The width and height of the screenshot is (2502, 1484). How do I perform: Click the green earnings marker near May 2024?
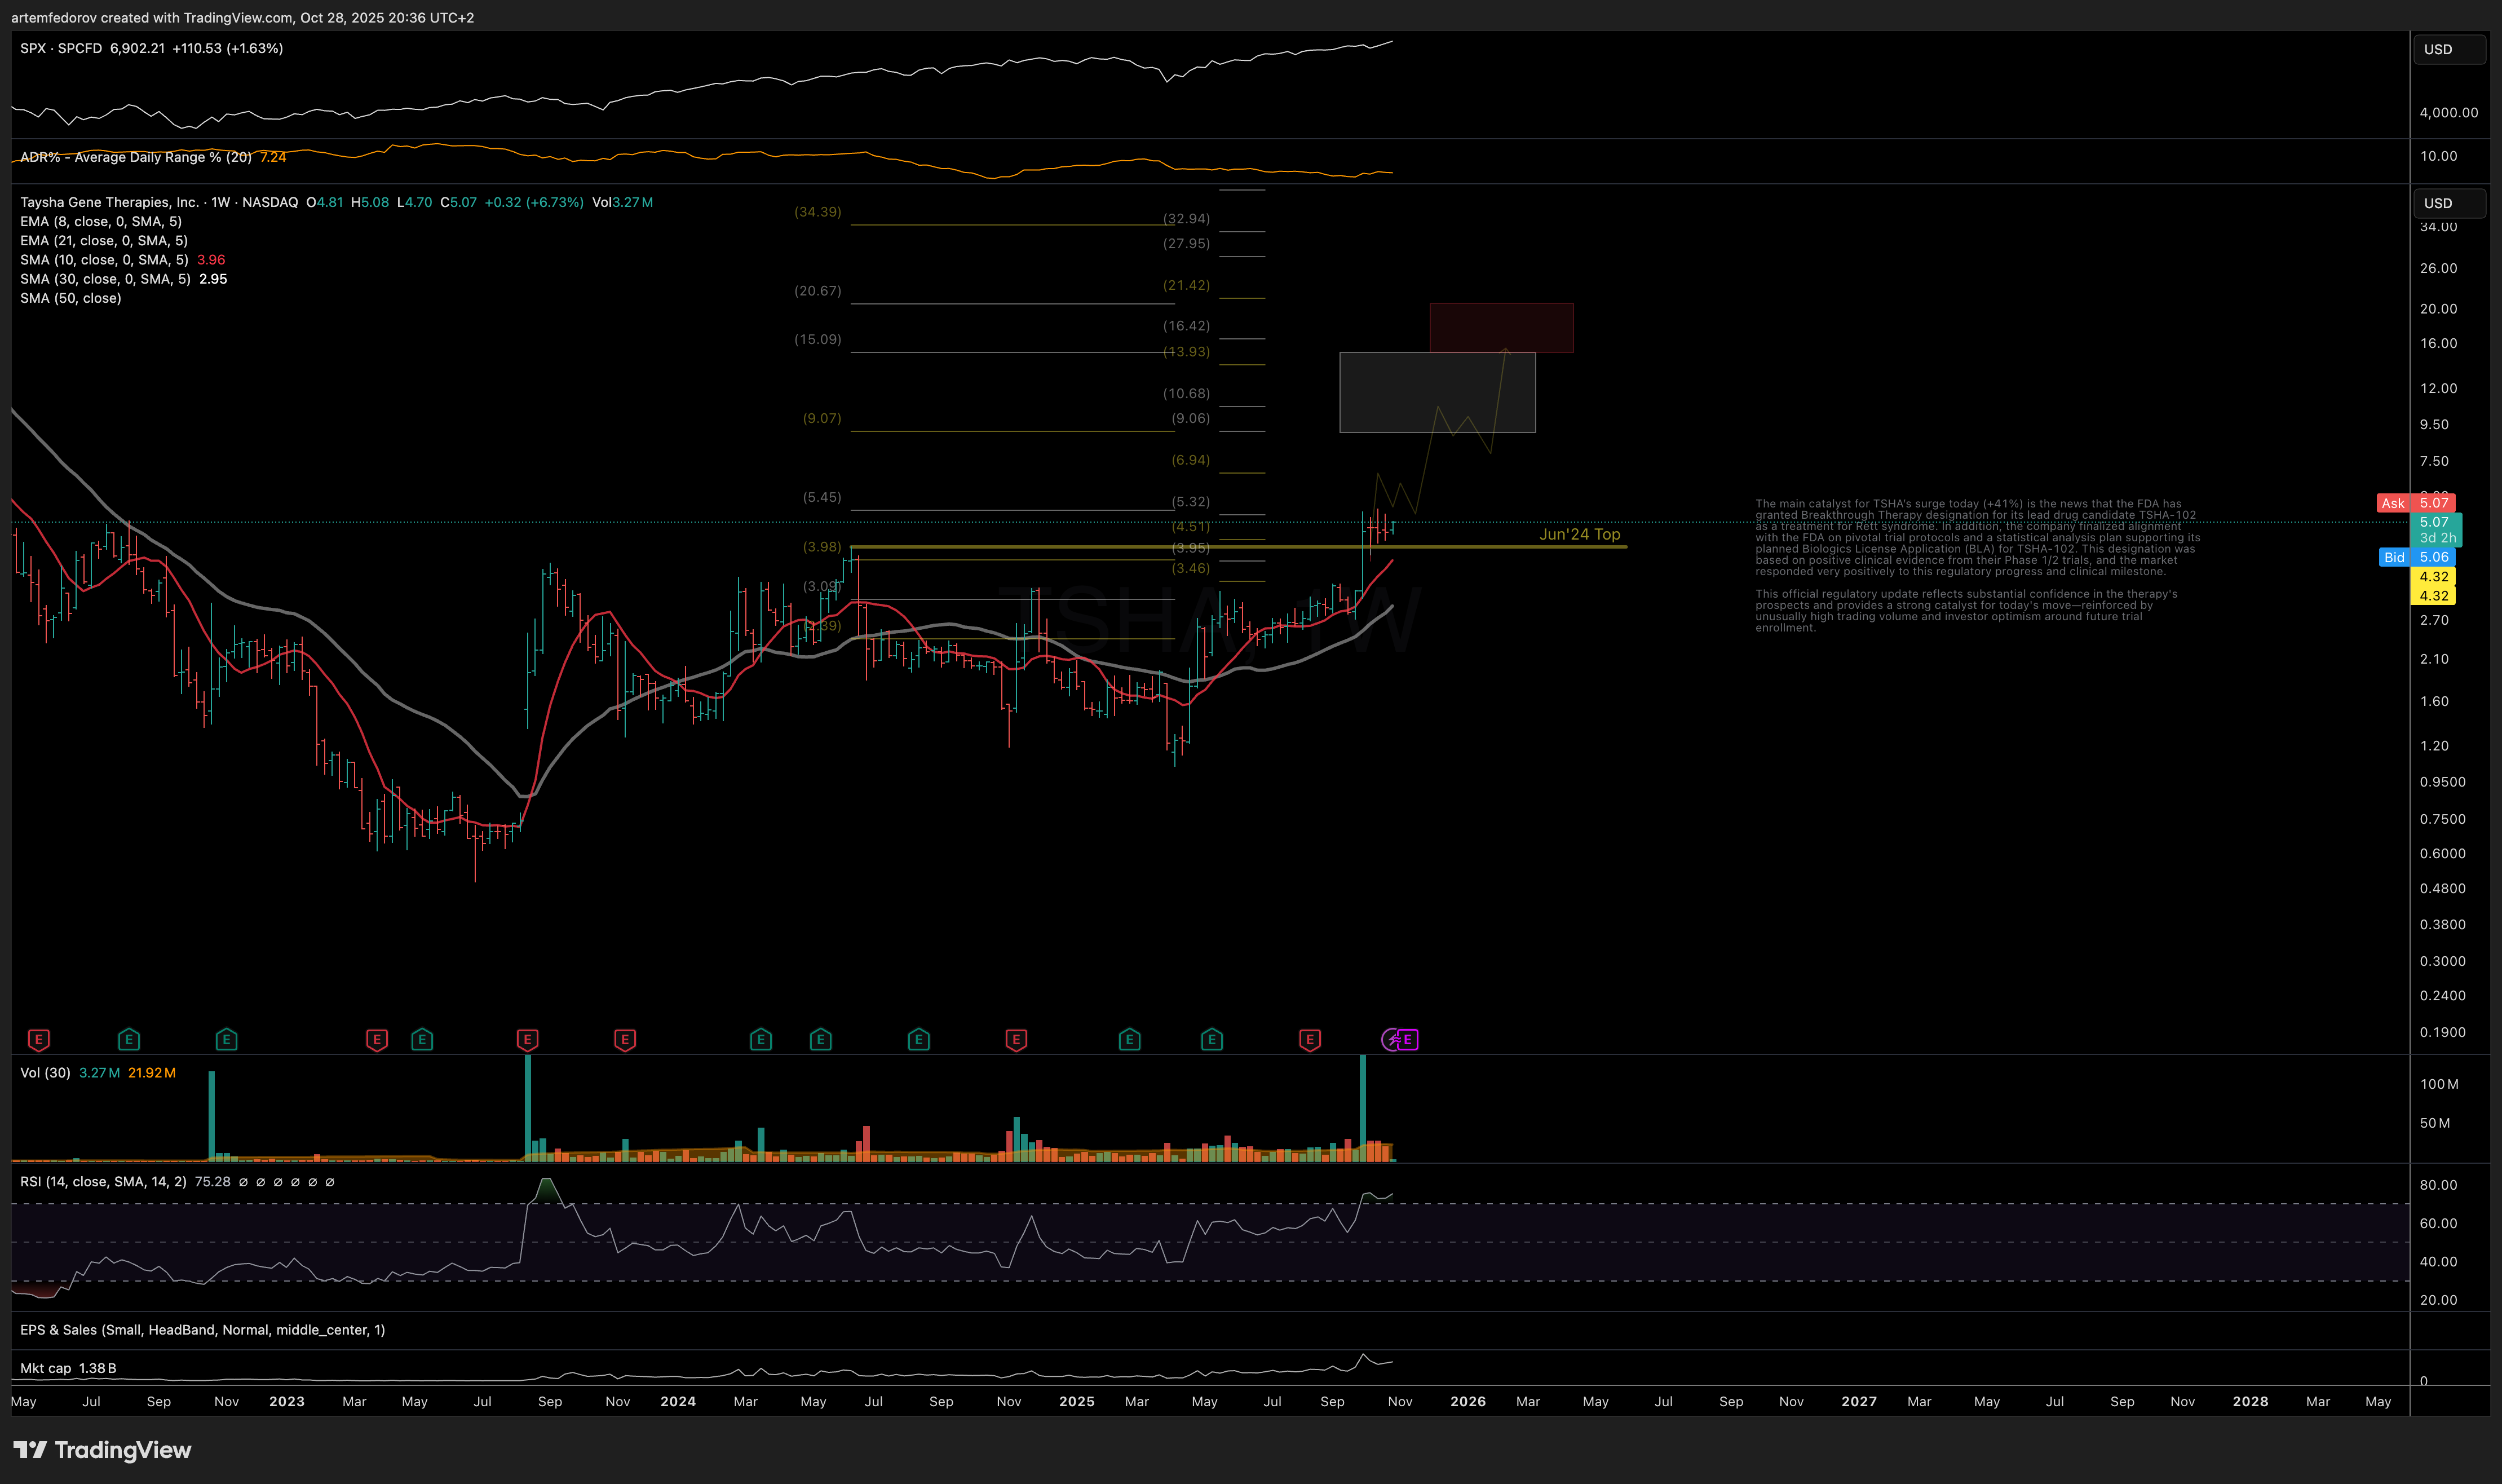click(x=821, y=1040)
